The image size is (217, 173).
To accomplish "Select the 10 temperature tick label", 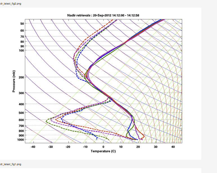I will [121, 147].
